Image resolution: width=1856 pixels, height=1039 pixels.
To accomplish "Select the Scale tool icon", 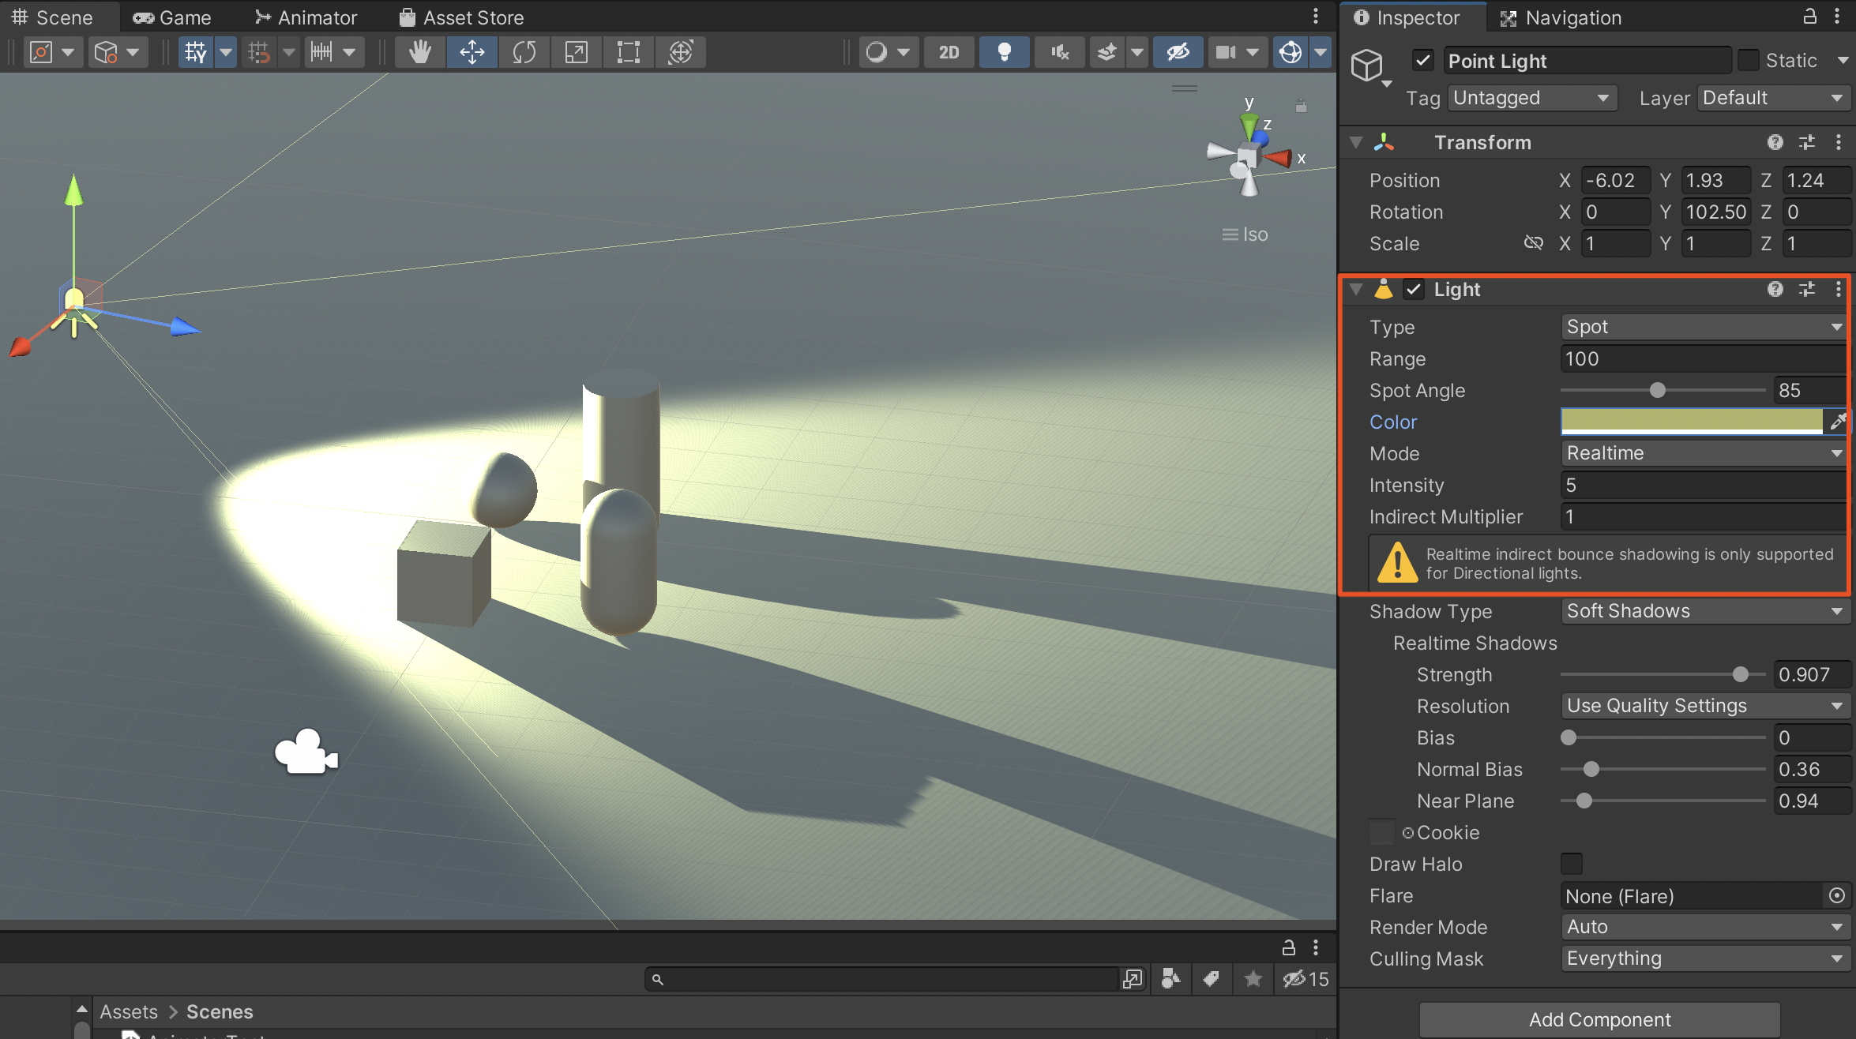I will tap(576, 52).
